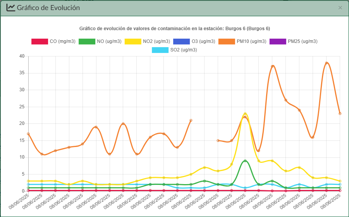
Task: Select the PM10 peak data point at 37
Action: pyautogui.click(x=272, y=66)
